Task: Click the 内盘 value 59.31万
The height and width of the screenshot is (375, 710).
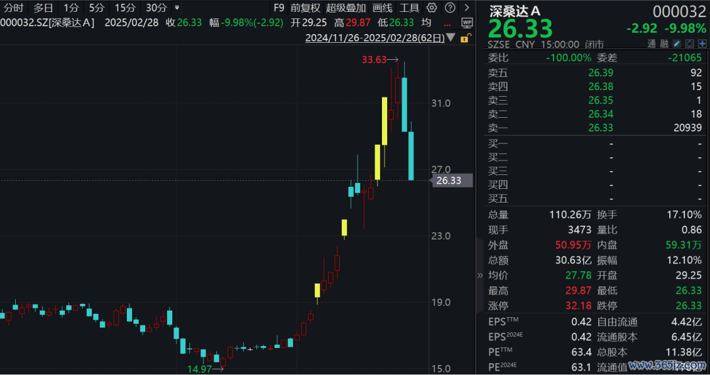Action: pos(683,245)
